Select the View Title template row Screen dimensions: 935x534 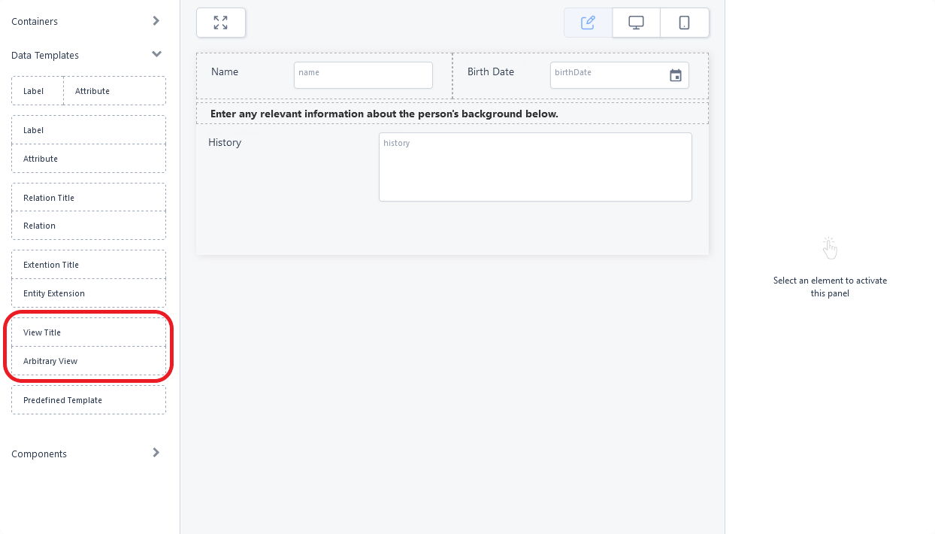[x=89, y=332]
